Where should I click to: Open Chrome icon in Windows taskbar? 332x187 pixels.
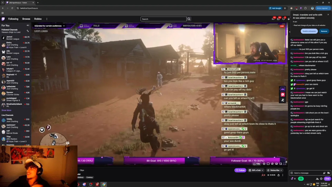[104, 184]
